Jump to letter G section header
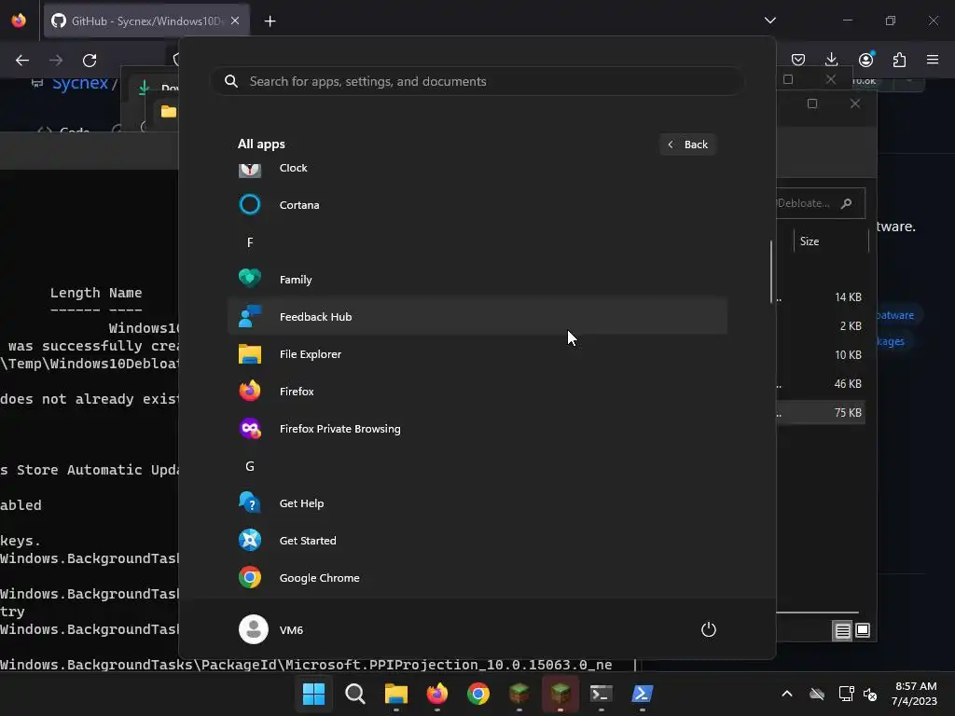Viewport: 955px width, 716px height. tap(250, 466)
